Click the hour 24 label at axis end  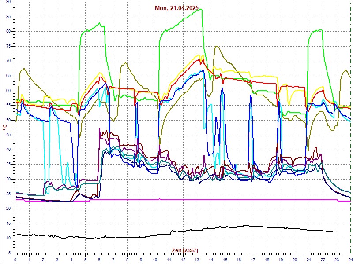tap(349, 260)
